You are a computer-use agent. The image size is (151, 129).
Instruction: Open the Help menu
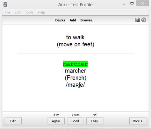[41, 12]
